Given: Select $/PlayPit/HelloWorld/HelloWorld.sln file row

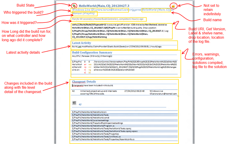Looking at the screenshot, I should [124, 112].
